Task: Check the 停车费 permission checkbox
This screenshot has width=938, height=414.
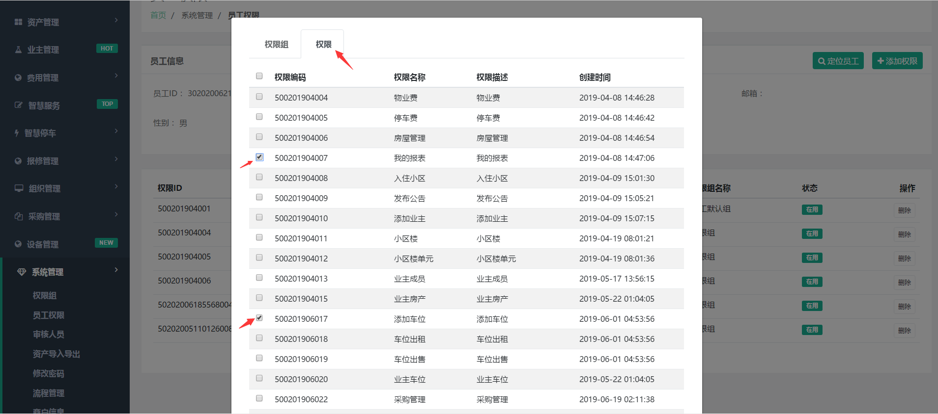Action: tap(259, 117)
